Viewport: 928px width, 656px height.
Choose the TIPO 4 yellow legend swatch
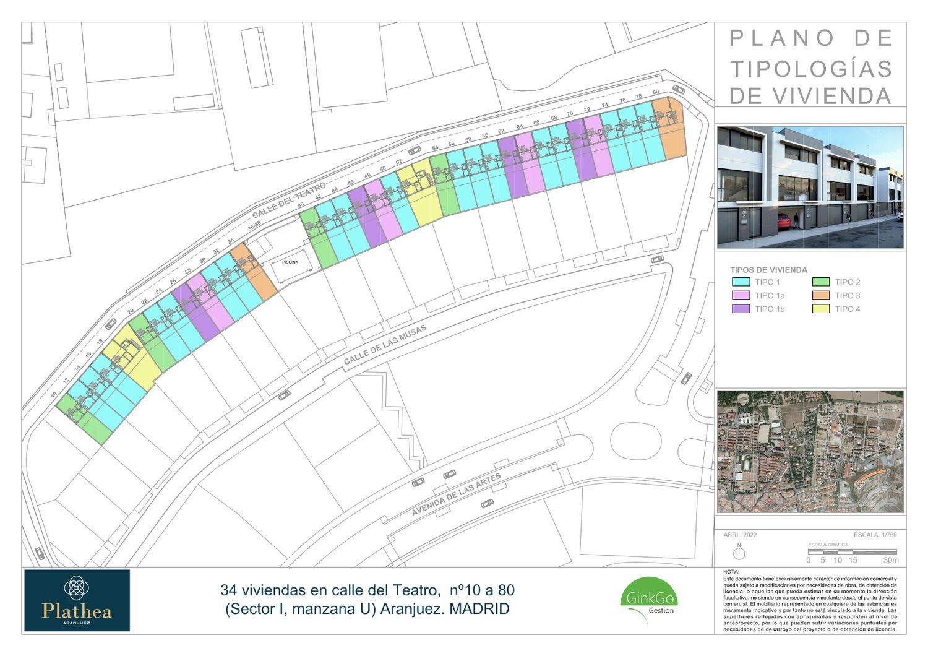tap(820, 309)
